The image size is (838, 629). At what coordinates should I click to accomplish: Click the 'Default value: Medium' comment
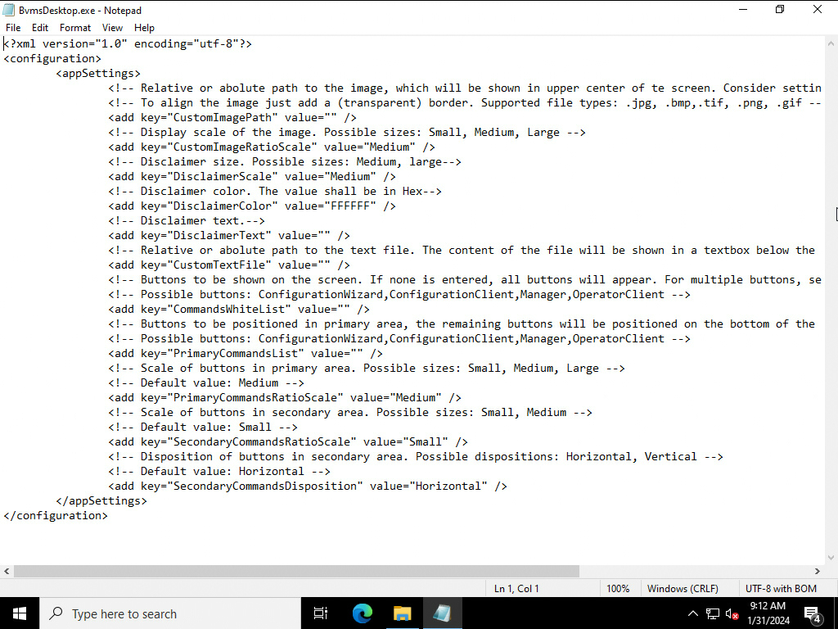(x=206, y=382)
